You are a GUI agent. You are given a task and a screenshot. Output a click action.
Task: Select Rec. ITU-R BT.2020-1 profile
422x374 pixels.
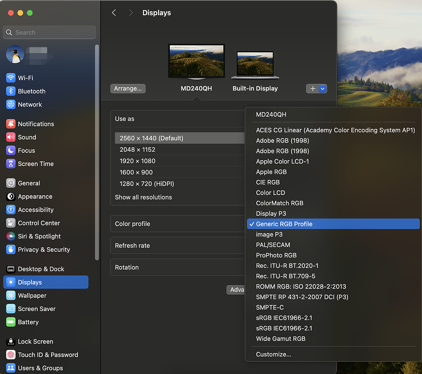(x=333, y=265)
